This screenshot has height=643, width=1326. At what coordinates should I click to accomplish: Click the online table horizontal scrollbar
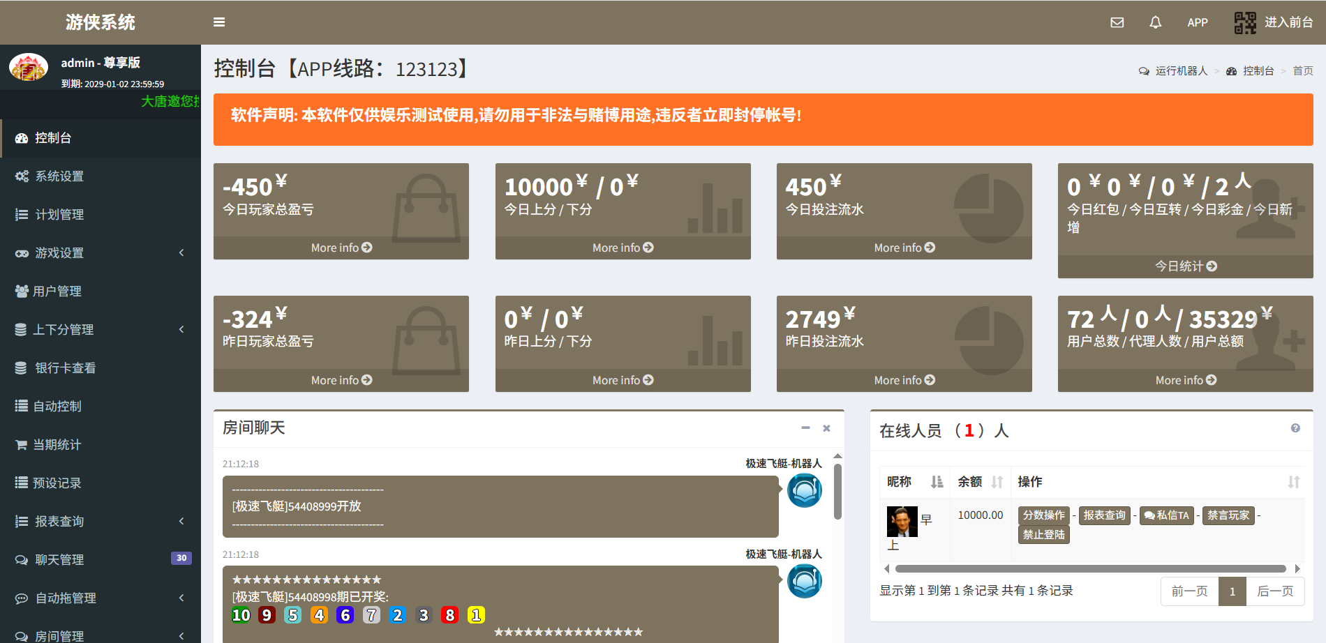pos(1089,568)
